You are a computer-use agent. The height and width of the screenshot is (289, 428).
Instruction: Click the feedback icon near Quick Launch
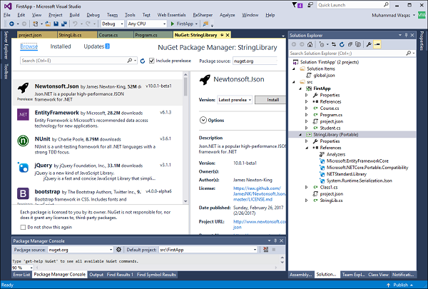[310, 5]
